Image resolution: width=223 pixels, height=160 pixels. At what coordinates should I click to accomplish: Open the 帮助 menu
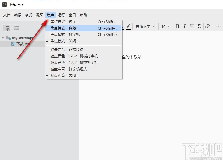(83, 15)
